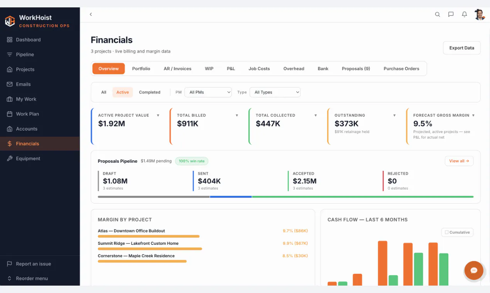Screen dimensions: 490x293
Task: Switch to the Job Costs tab
Action: pos(259,69)
